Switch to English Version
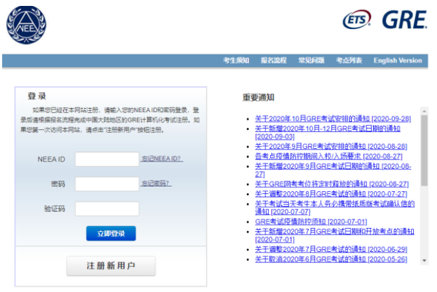This screenshot has height=292, width=437. tap(397, 61)
